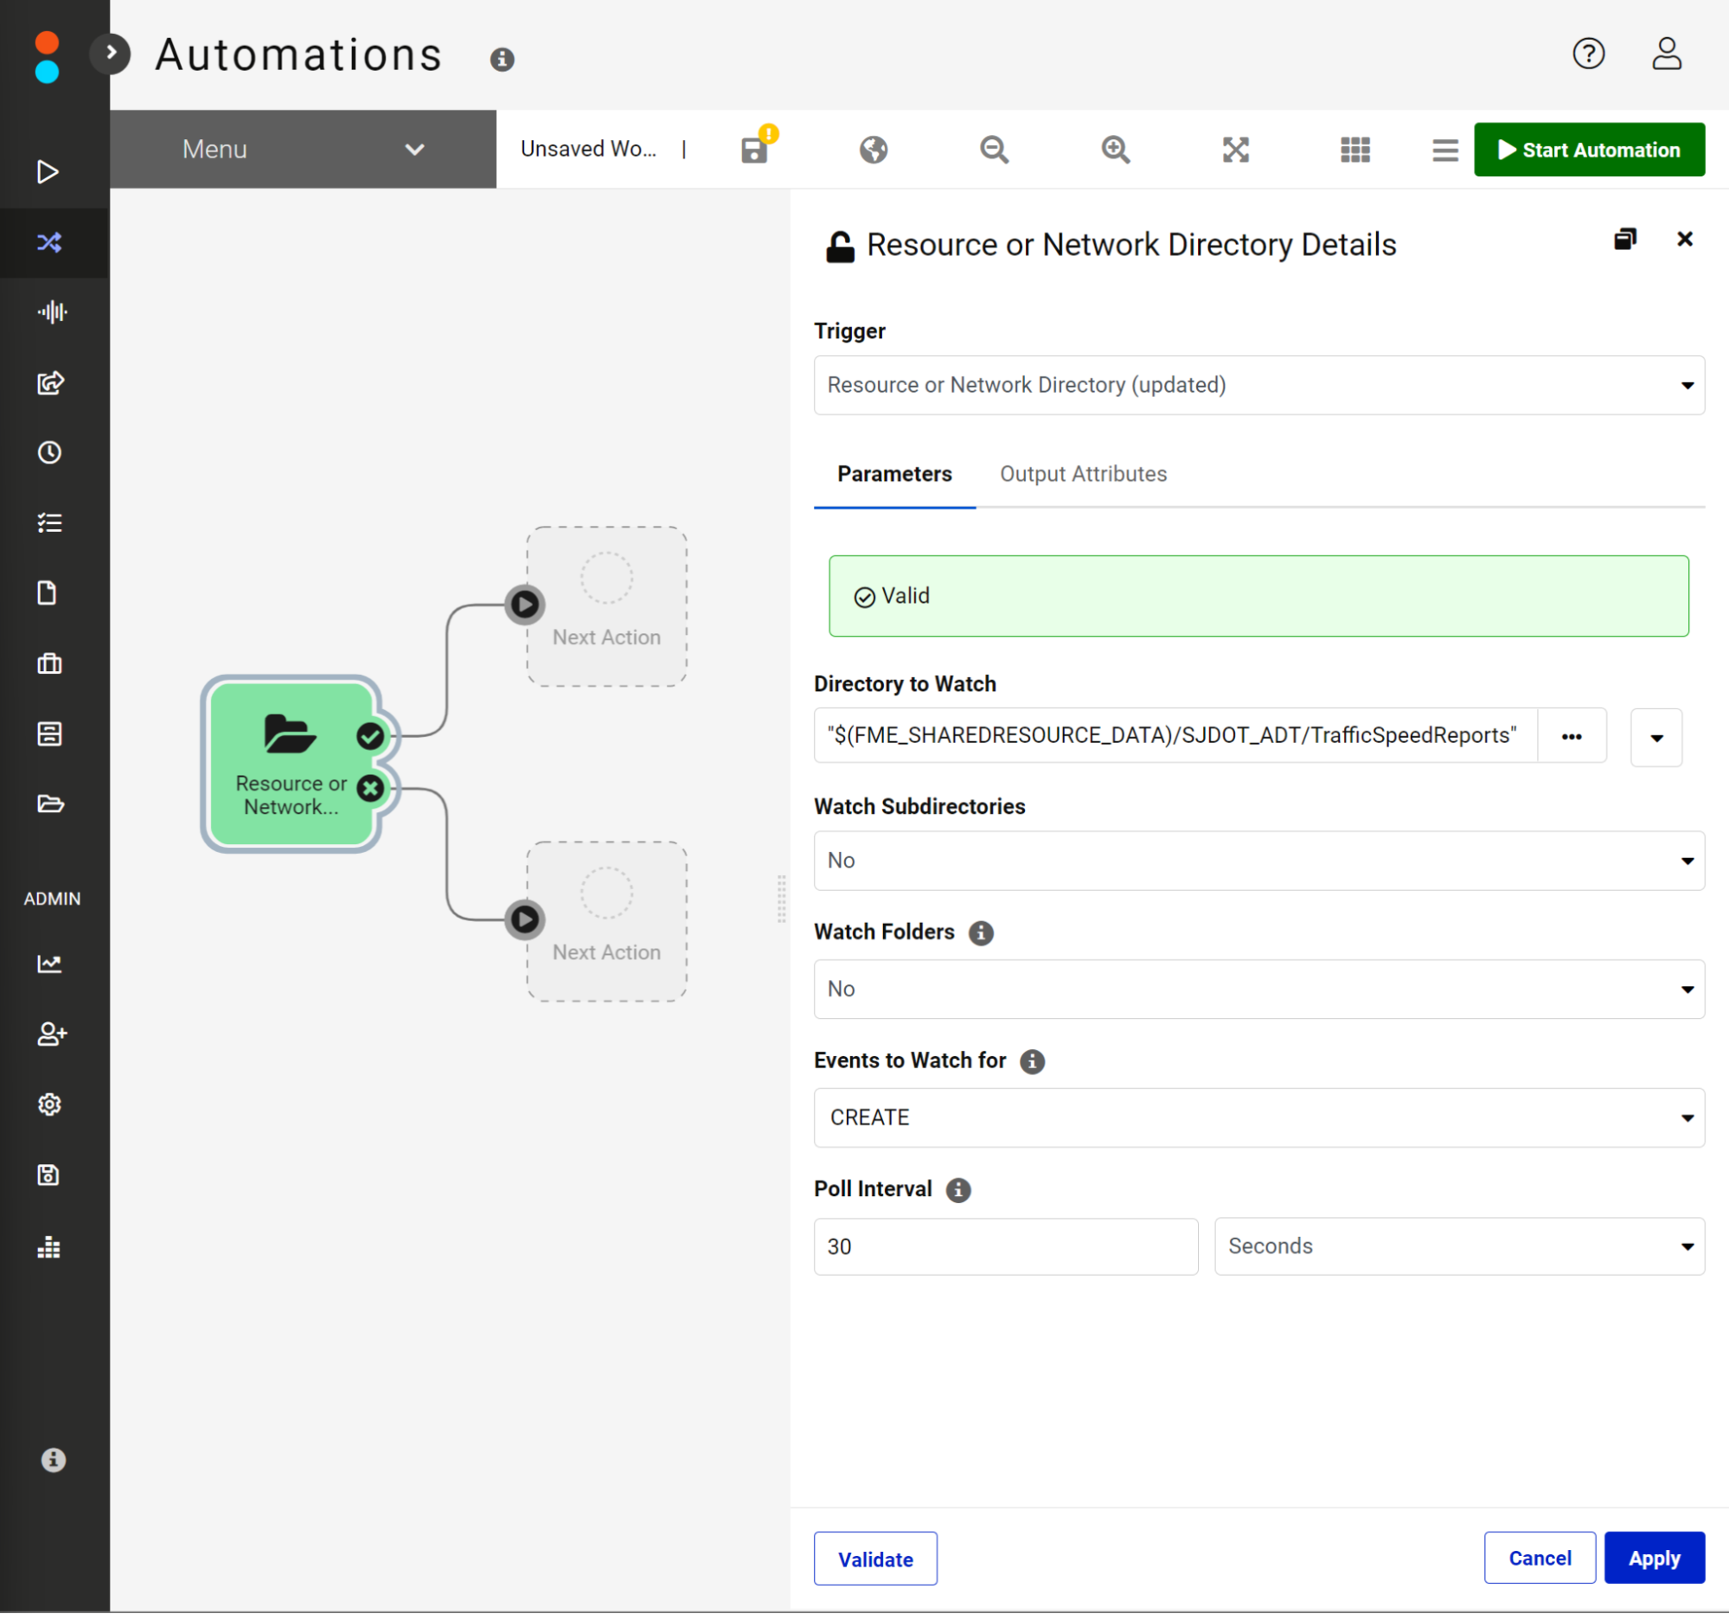This screenshot has height=1614, width=1729.
Task: Fit the automation to the canvas view
Action: coord(1235,149)
